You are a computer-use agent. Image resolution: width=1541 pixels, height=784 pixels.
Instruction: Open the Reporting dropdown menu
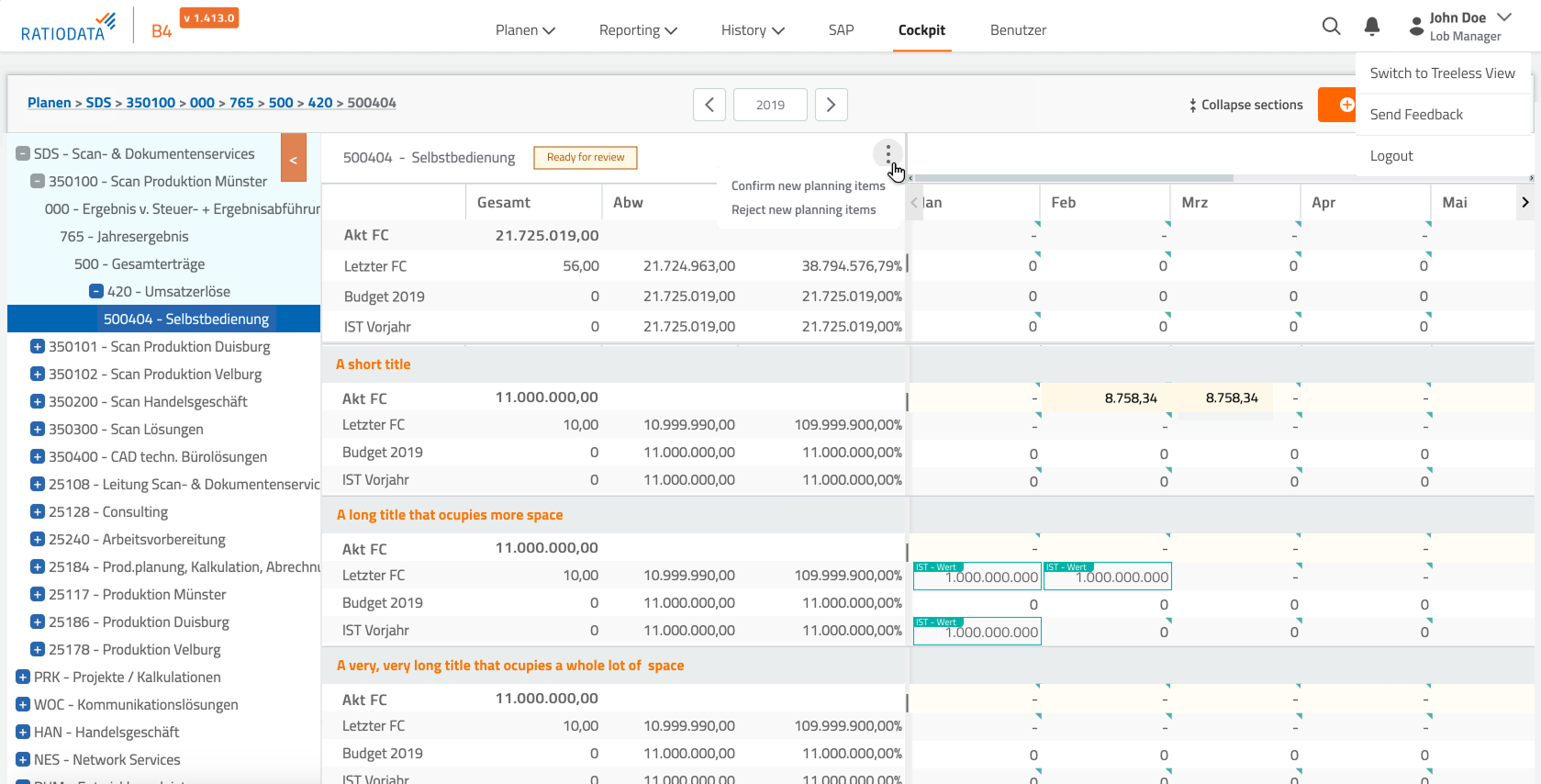638,30
